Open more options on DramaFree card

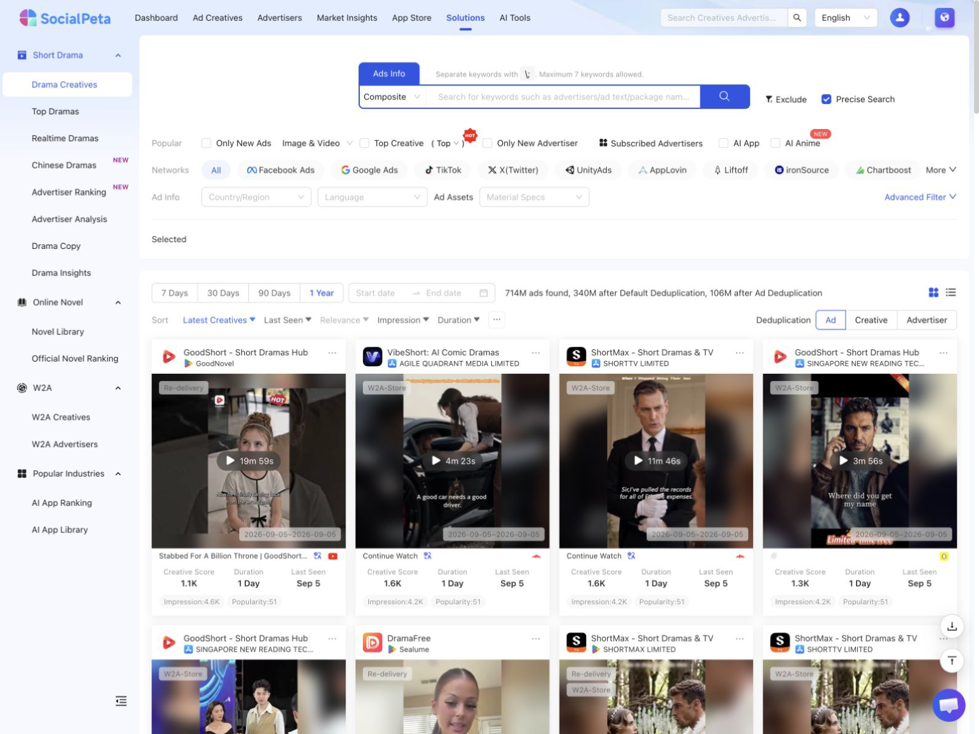point(536,639)
